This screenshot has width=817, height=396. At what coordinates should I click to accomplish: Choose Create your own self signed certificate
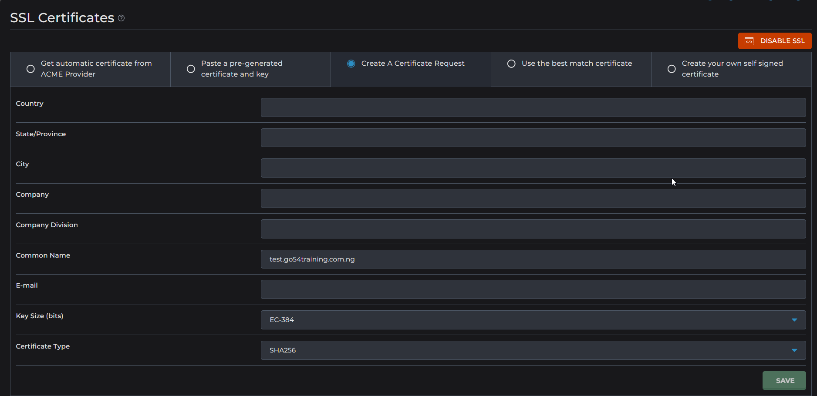[672, 69]
